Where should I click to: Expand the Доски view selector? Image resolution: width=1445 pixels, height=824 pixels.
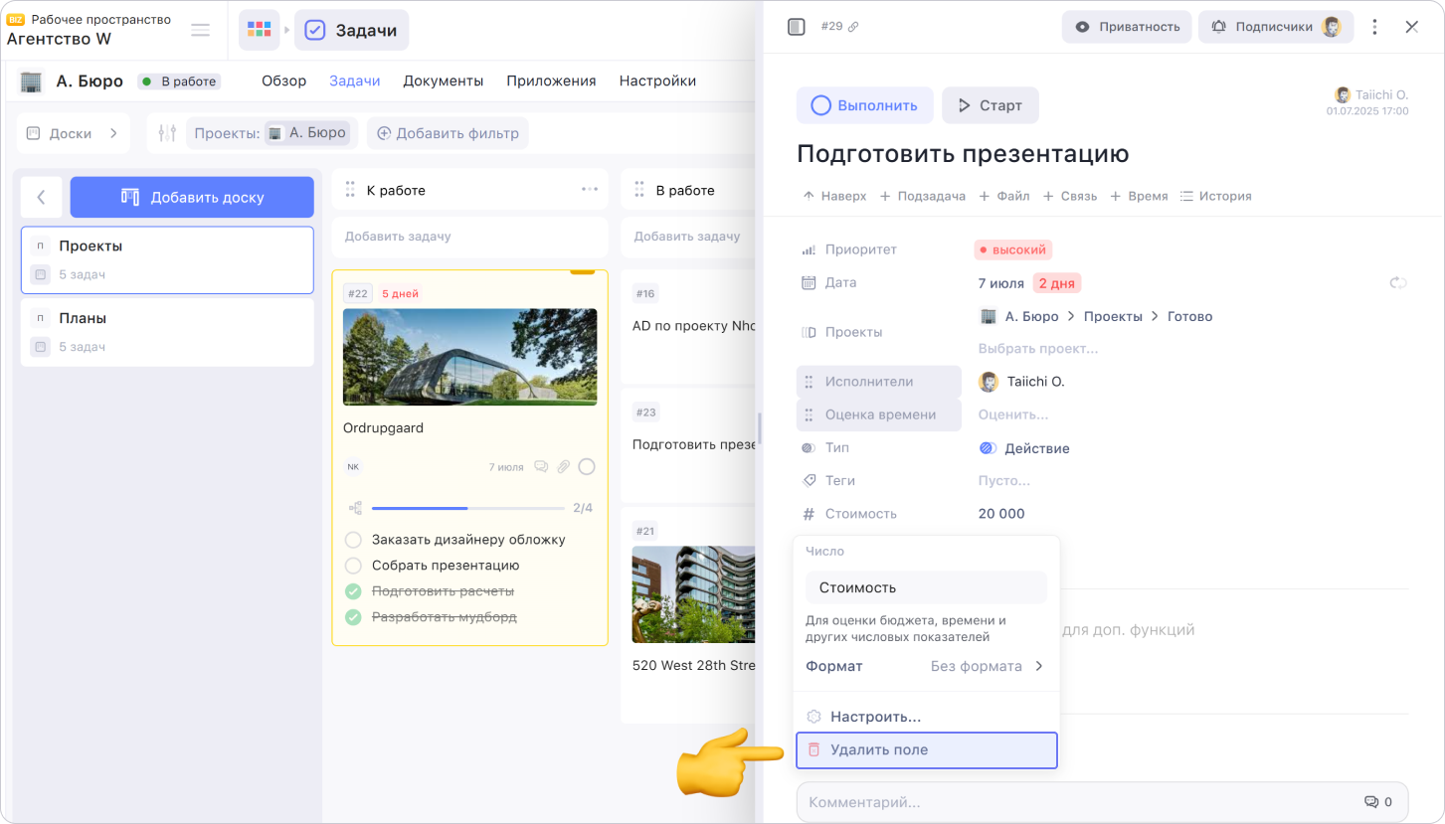coord(73,133)
